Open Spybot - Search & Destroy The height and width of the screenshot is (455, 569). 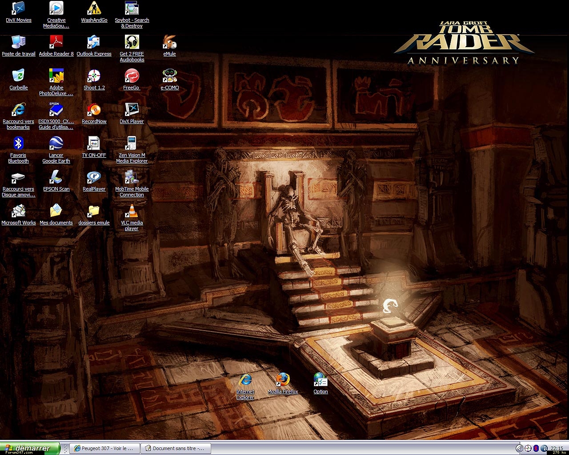click(x=132, y=15)
